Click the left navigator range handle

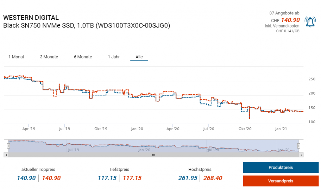click(x=8, y=146)
